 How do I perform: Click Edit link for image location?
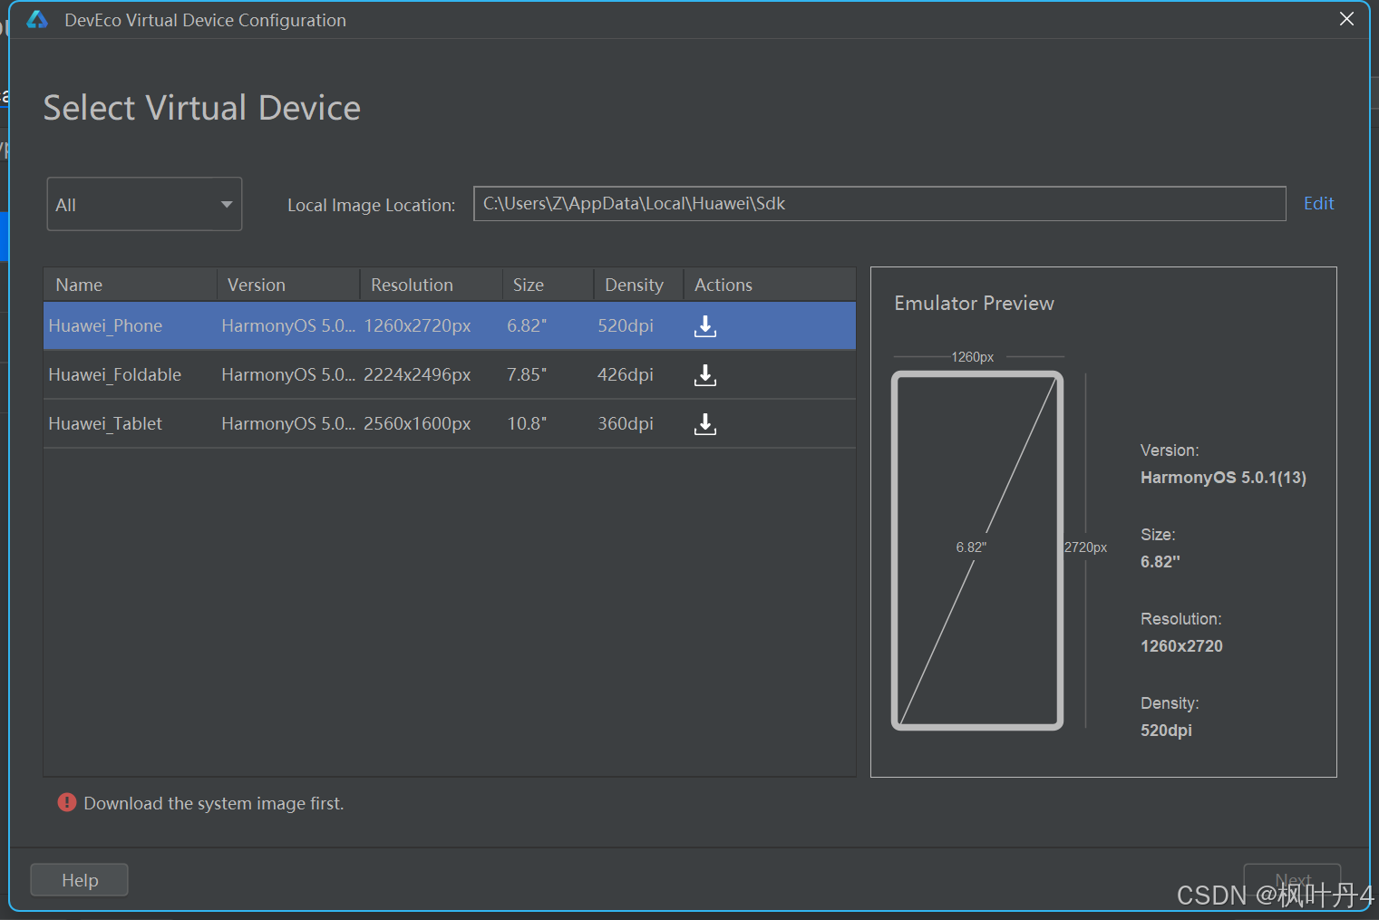click(x=1318, y=204)
